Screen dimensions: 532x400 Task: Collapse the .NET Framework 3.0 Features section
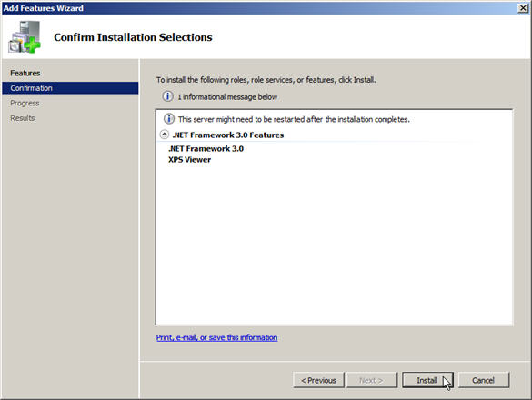coord(165,135)
